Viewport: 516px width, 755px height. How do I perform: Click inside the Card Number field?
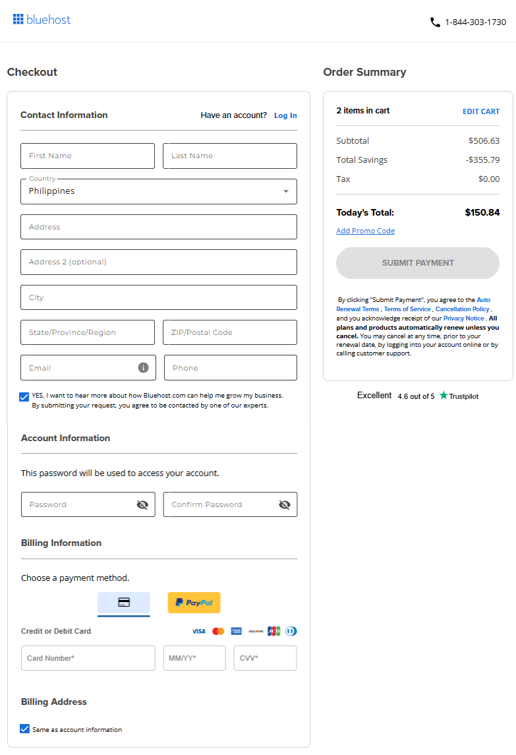[x=88, y=657]
